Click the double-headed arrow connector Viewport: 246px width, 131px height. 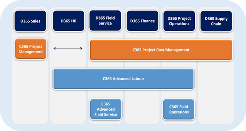coord(68,48)
